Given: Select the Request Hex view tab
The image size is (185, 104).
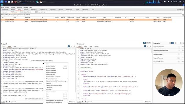Looking at the screenshot, I should [x=14, y=46].
